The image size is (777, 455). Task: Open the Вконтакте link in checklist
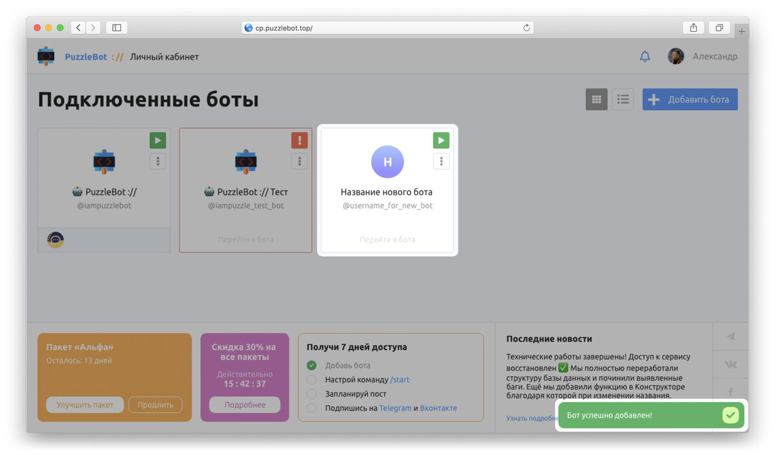[x=438, y=408]
